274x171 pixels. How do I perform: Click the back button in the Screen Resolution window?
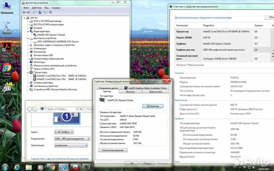30,109
